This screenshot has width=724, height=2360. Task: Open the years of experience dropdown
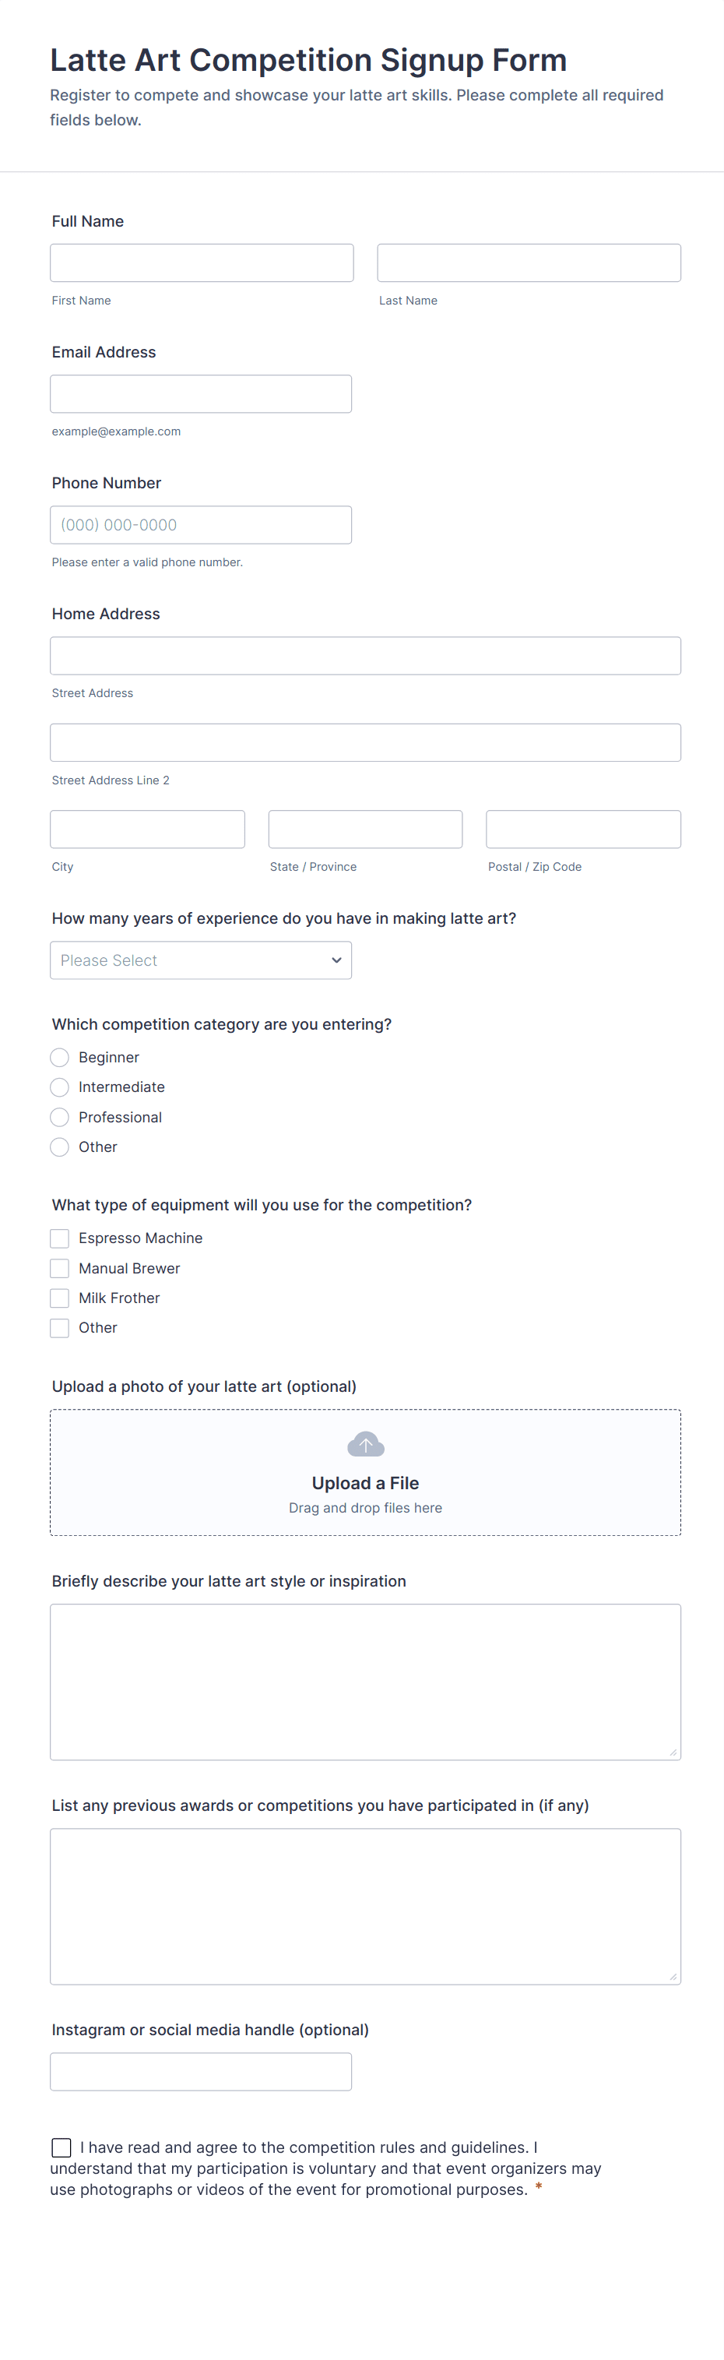pos(200,960)
